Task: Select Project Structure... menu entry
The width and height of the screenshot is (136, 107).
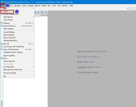Action: 17,26
